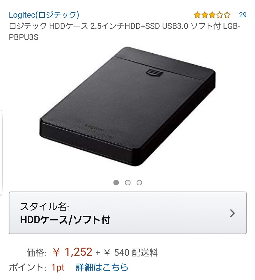
Task: Tap the product title text LGB-PBPU3S
Action: pyautogui.click(x=124, y=32)
